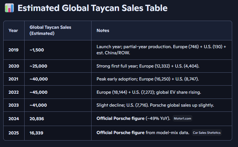Click the '~45,000' sales value
The width and height of the screenshot is (238, 147).
38,92
